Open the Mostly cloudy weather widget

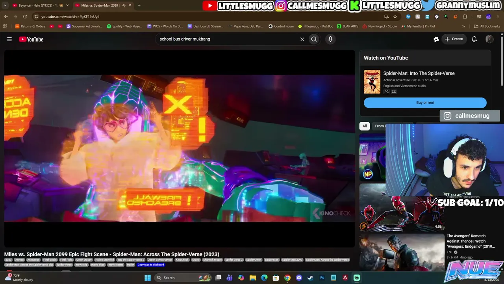[x=19, y=278]
